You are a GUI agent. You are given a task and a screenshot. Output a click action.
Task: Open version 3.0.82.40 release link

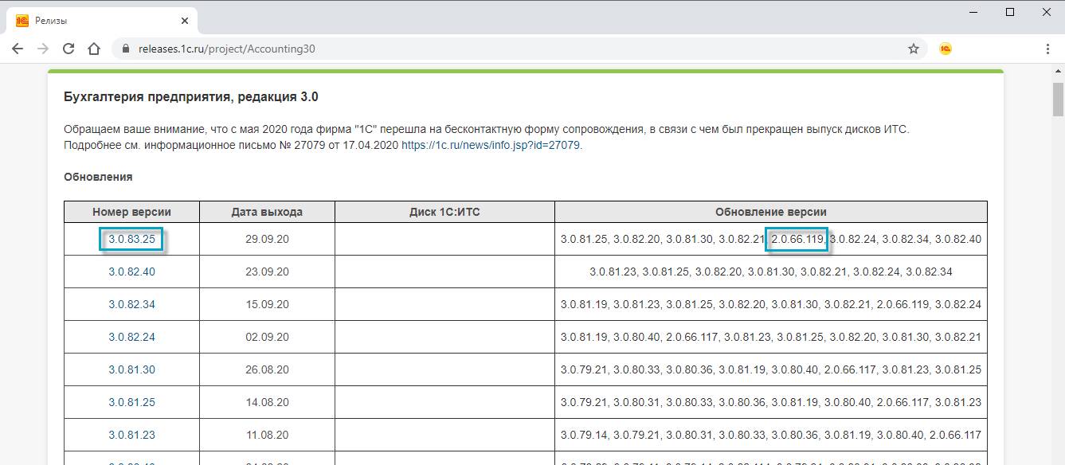(x=131, y=272)
